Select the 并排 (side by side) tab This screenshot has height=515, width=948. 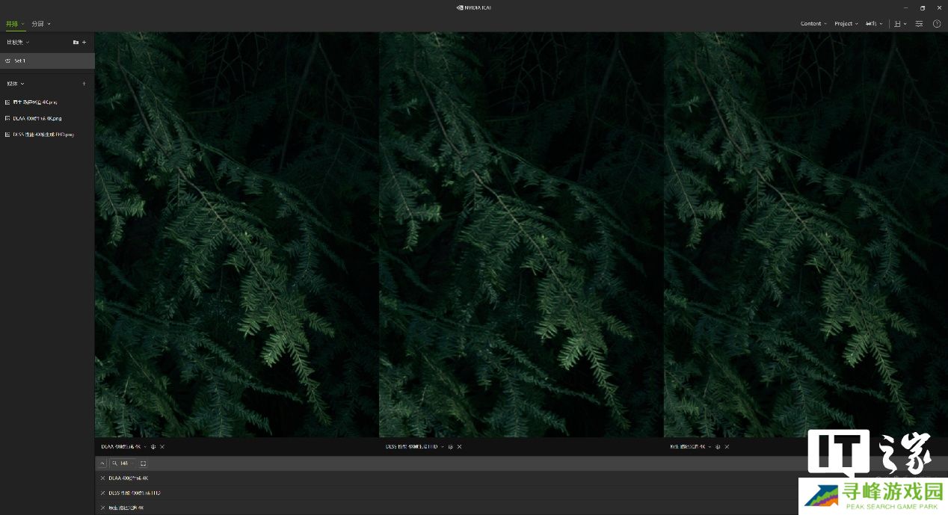click(x=14, y=24)
